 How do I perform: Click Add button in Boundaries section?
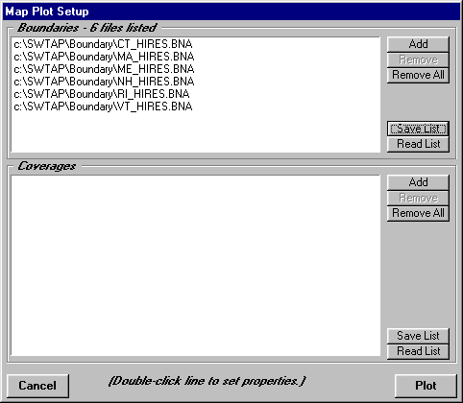[x=418, y=44]
